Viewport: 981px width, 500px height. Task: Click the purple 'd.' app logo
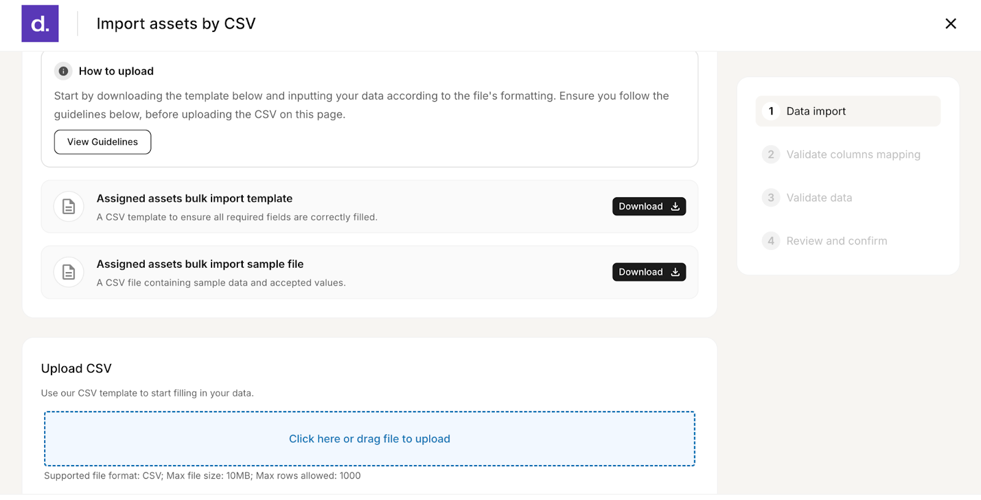(x=40, y=23)
